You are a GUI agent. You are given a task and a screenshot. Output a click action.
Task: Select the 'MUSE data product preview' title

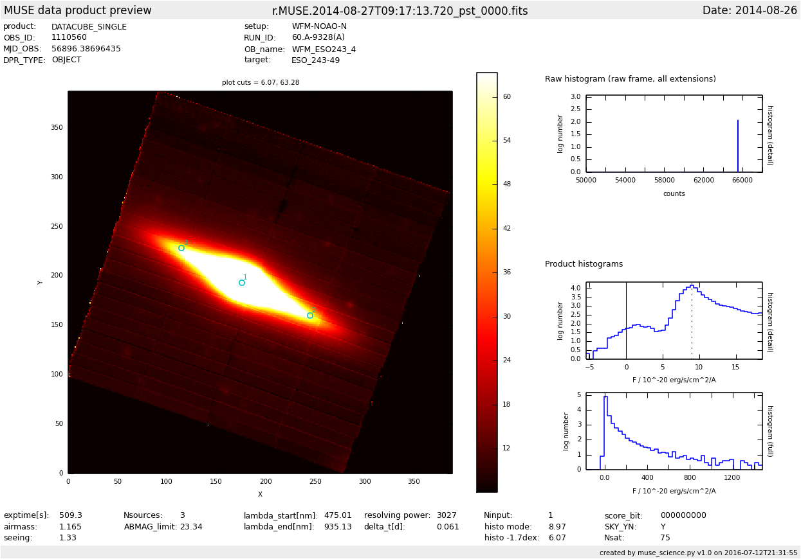click(78, 11)
